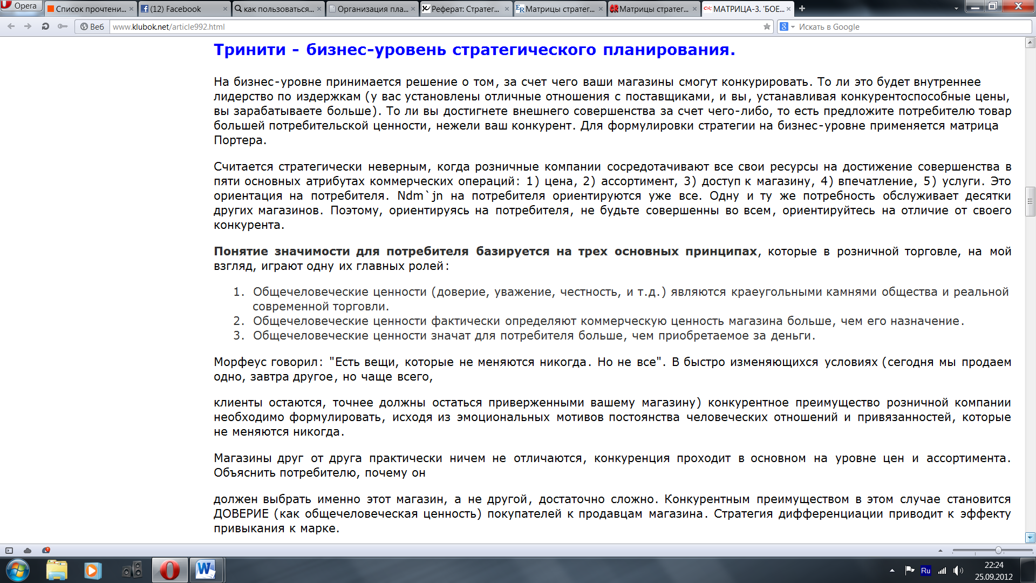
Task: Switch to the Организация пла tab
Action: point(372,9)
